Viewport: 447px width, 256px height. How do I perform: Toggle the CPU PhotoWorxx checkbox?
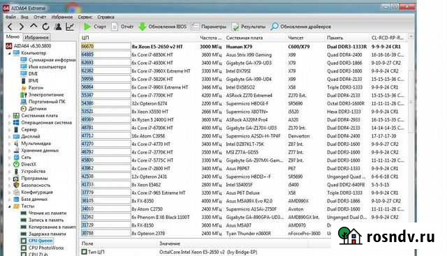point(24,248)
